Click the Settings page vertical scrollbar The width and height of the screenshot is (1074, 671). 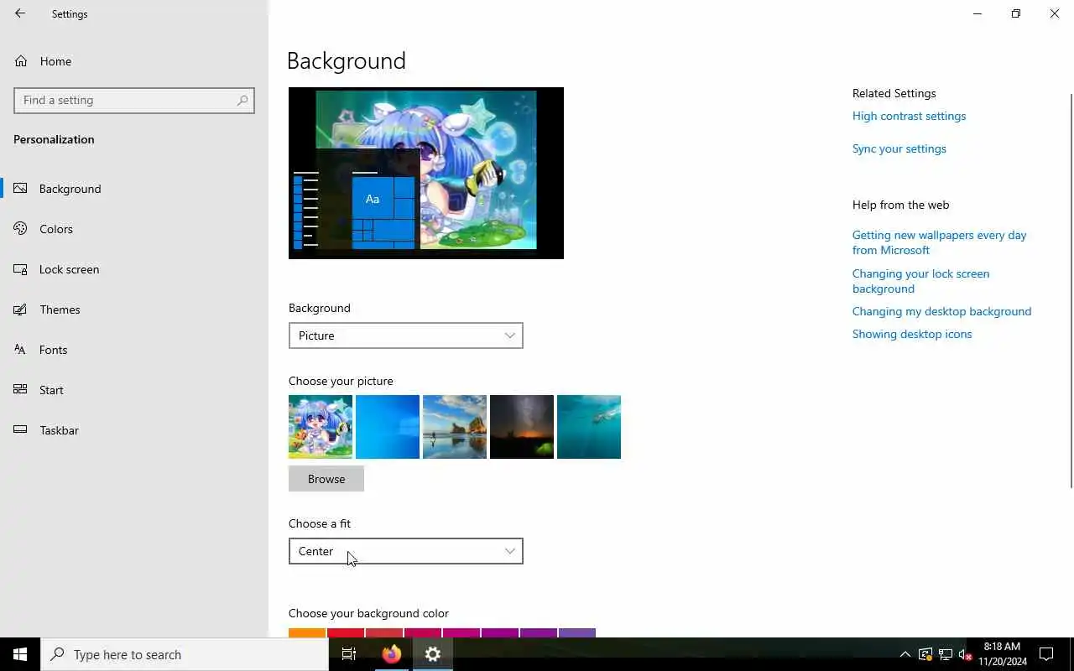(x=1071, y=289)
